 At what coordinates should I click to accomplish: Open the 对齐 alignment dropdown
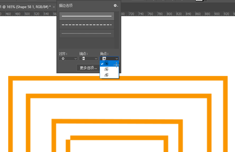68,59
